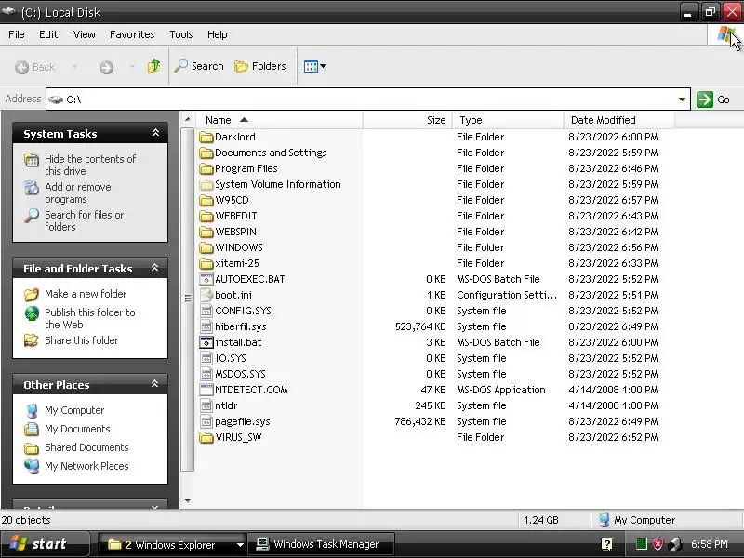Screen dimensions: 744x558
Task: Open the View menu
Action: [x=84, y=34]
